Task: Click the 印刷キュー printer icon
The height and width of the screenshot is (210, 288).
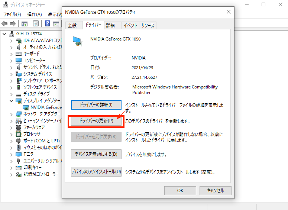Action: [x=19, y=168]
